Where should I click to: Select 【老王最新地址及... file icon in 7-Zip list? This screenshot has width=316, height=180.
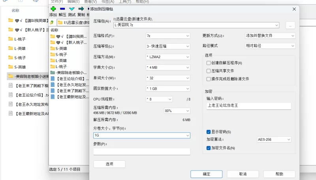tap(53, 97)
